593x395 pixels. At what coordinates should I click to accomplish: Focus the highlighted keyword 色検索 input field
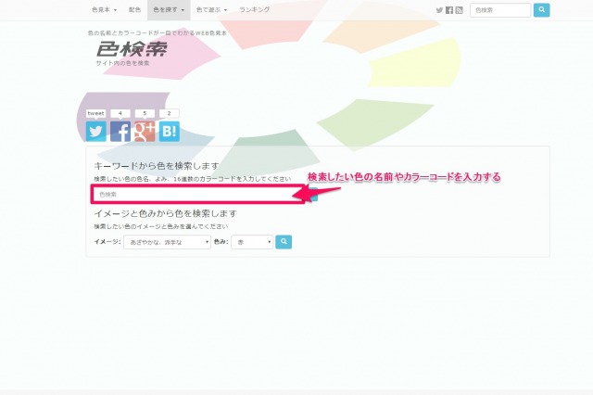click(x=197, y=195)
